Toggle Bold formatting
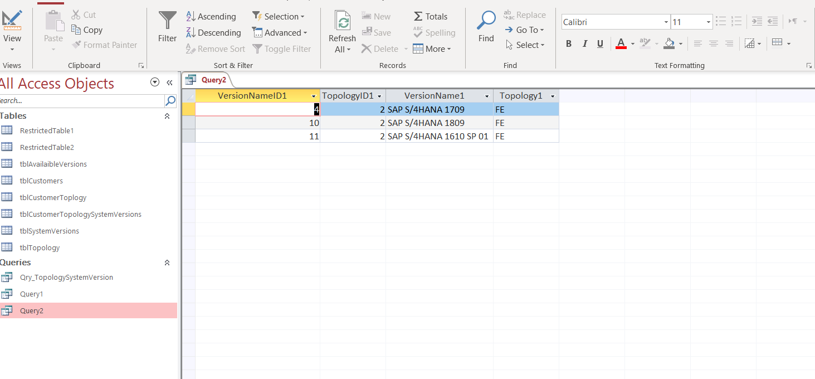Viewport: 815px width, 379px height. click(x=569, y=44)
